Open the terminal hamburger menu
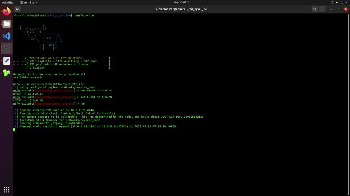The height and width of the screenshot is (196, 350). [x=322, y=9]
